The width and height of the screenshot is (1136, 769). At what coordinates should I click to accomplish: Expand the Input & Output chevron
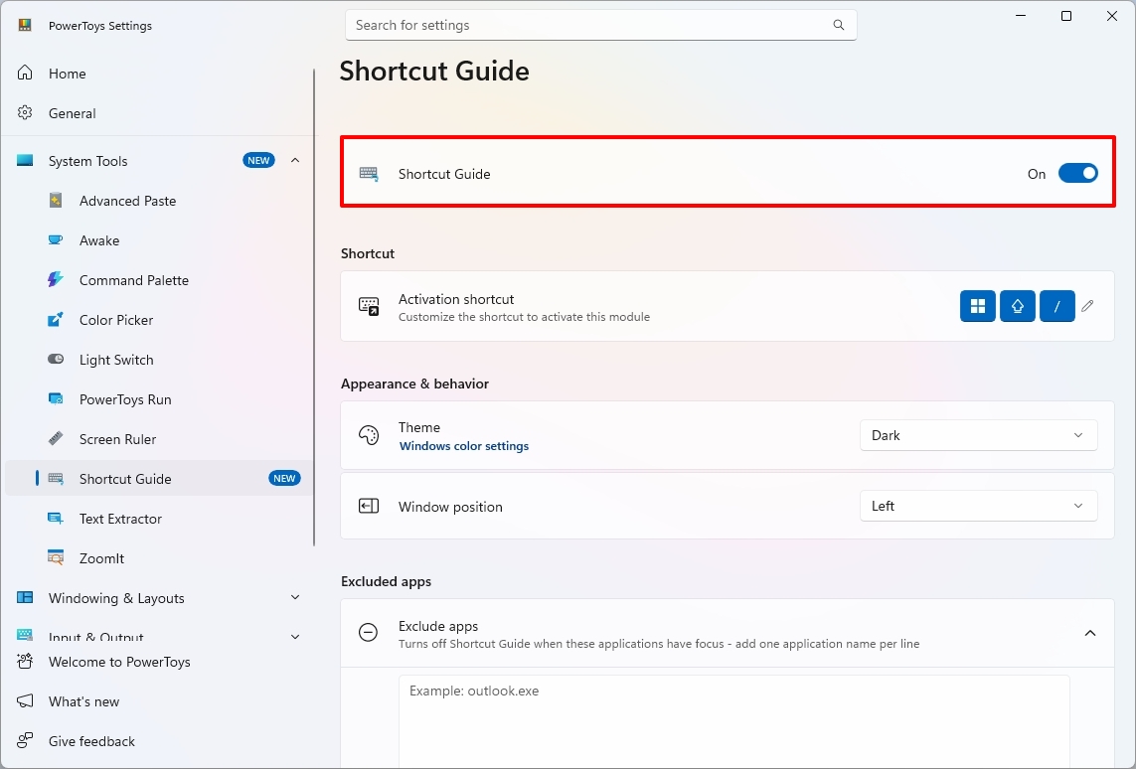295,637
